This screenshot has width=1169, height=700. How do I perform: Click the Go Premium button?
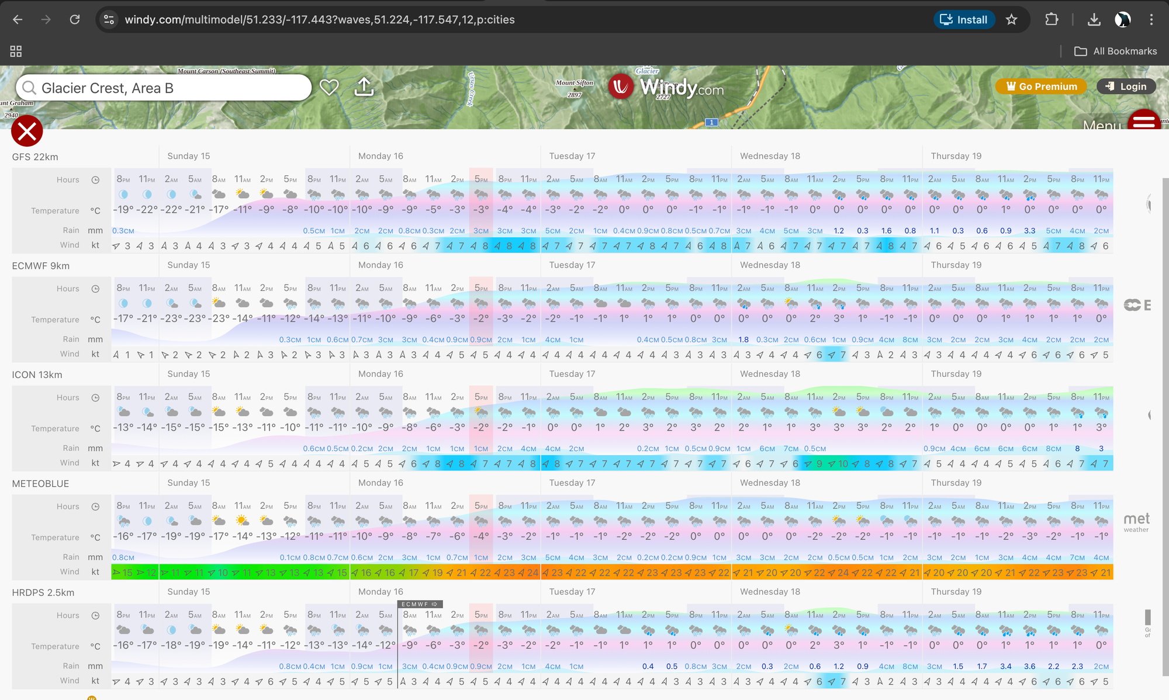pyautogui.click(x=1041, y=86)
